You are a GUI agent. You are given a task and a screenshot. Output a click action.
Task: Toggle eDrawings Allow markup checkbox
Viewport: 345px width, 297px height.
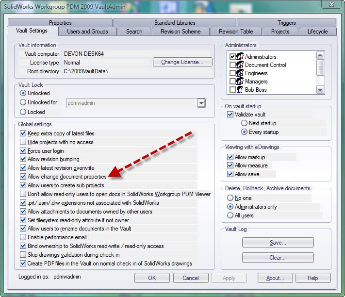pyautogui.click(x=230, y=157)
